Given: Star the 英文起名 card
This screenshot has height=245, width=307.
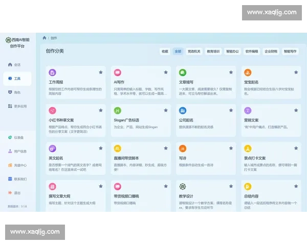Looking at the screenshot, I should pyautogui.click(x=101, y=149).
